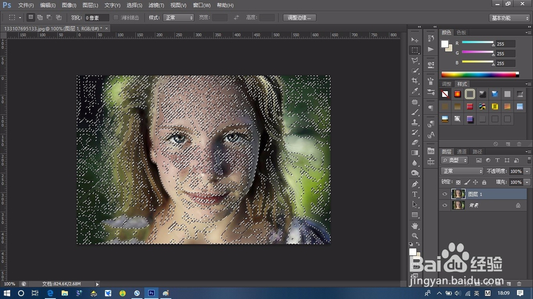Switch to the 路径 paths tab
Screen dimensions: 533x299
pyautogui.click(x=477, y=152)
